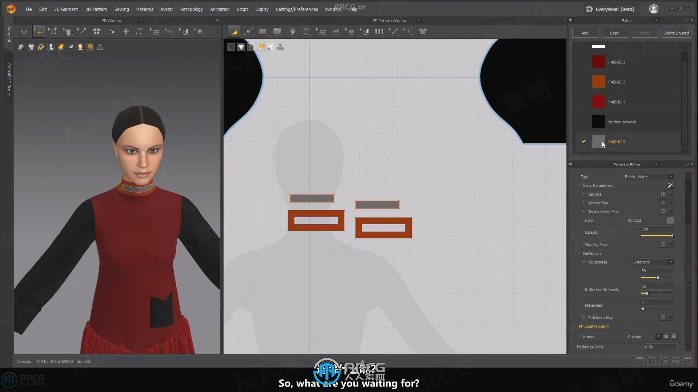
Task: Select the Pleats Fold tool in 2D toolbar
Action: [x=379, y=32]
